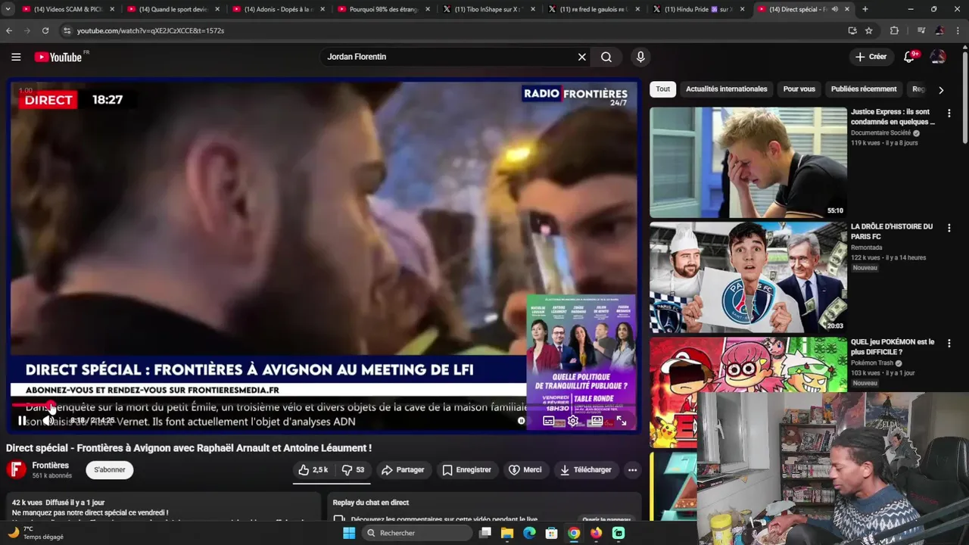Open a new browser tab

coord(865,9)
